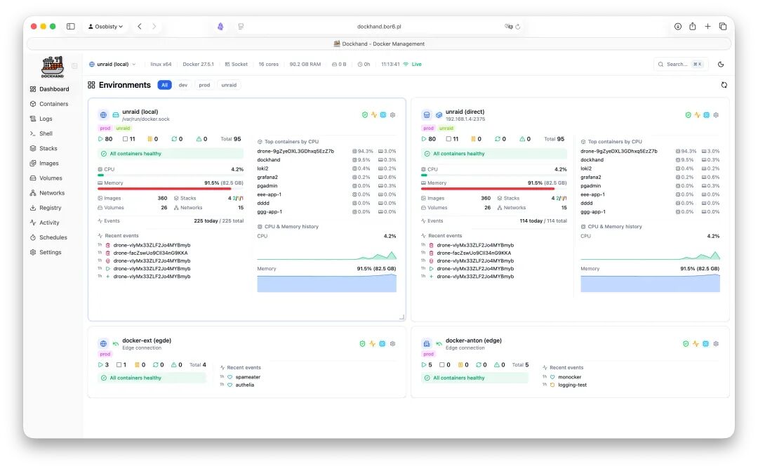Navigate to Stacks in sidebar
Image resolution: width=758 pixels, height=469 pixels.
click(x=44, y=148)
